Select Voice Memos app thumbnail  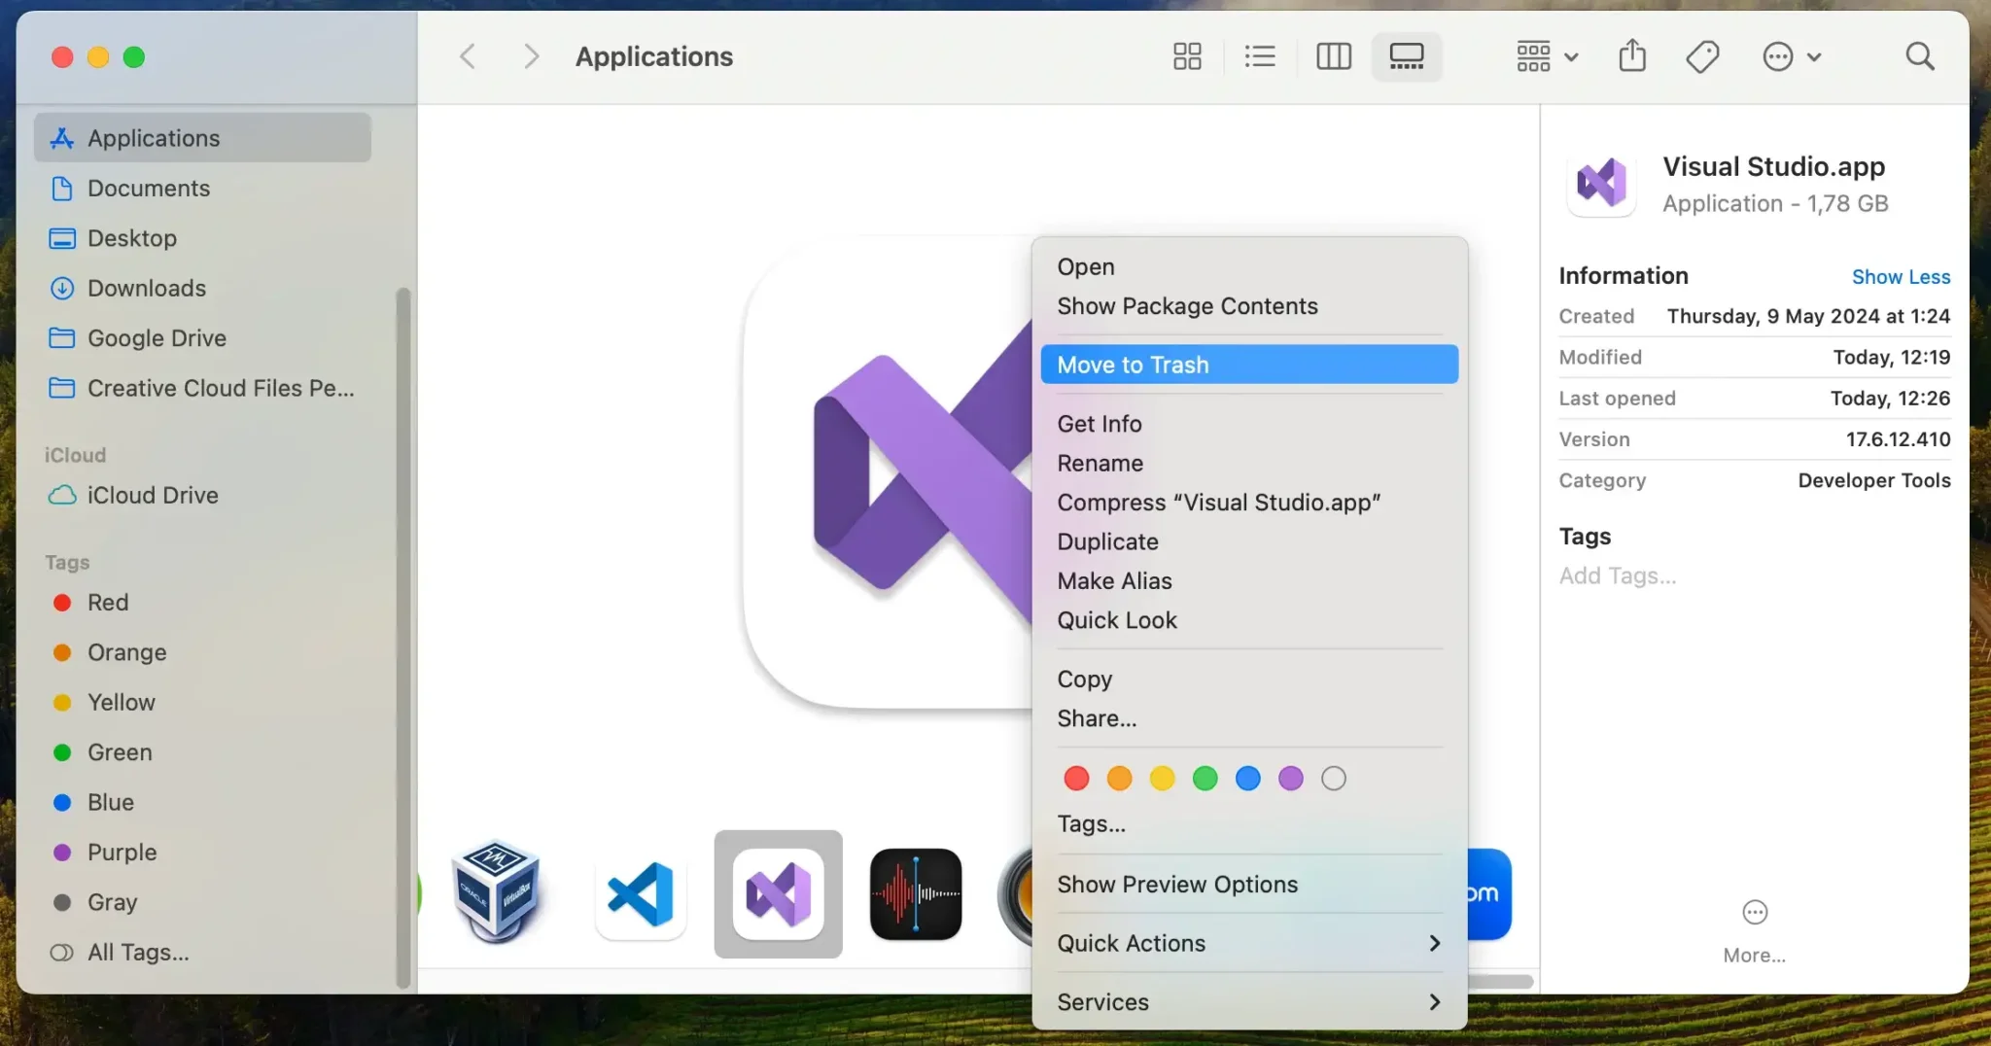[x=916, y=894]
